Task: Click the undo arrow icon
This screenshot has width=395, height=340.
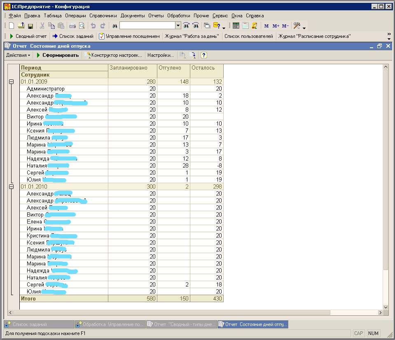Action: pyautogui.click(x=93, y=26)
